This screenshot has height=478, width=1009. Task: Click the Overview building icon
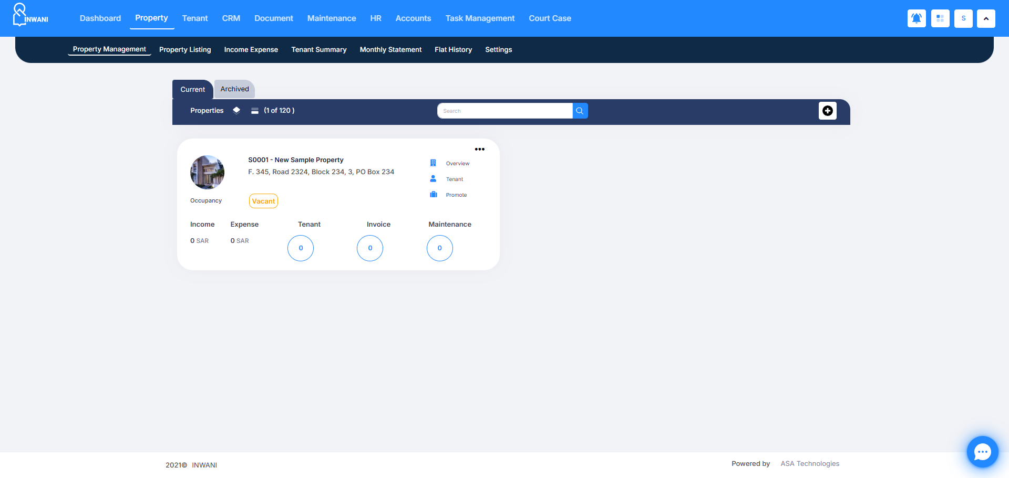433,163
